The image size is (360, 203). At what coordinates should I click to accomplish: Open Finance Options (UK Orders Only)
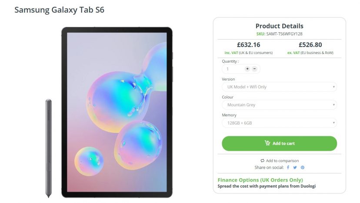(x=260, y=180)
